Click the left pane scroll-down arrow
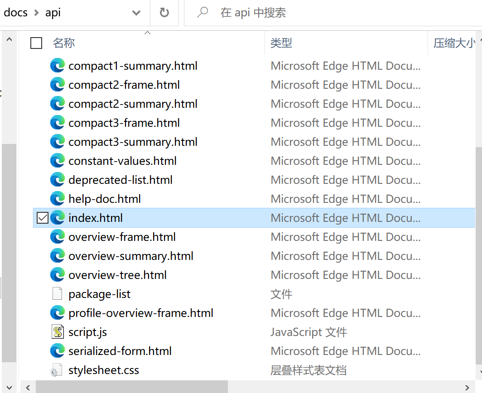The image size is (482, 393). pos(9,388)
